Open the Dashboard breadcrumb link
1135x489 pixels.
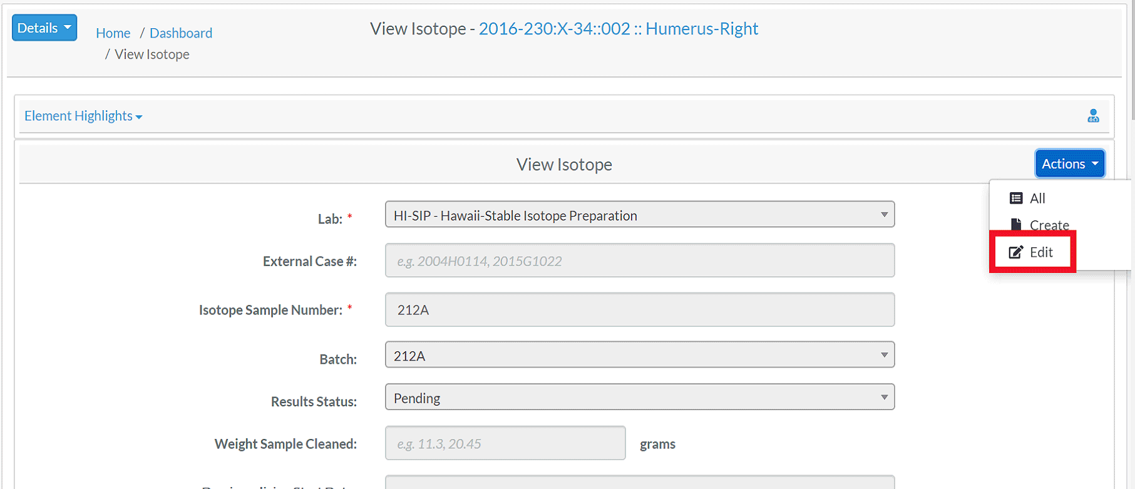[x=181, y=33]
